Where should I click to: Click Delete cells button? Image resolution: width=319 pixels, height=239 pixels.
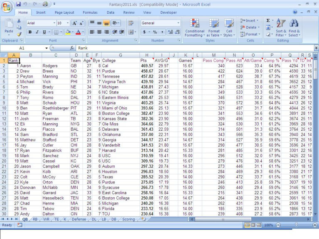[x=250, y=27]
